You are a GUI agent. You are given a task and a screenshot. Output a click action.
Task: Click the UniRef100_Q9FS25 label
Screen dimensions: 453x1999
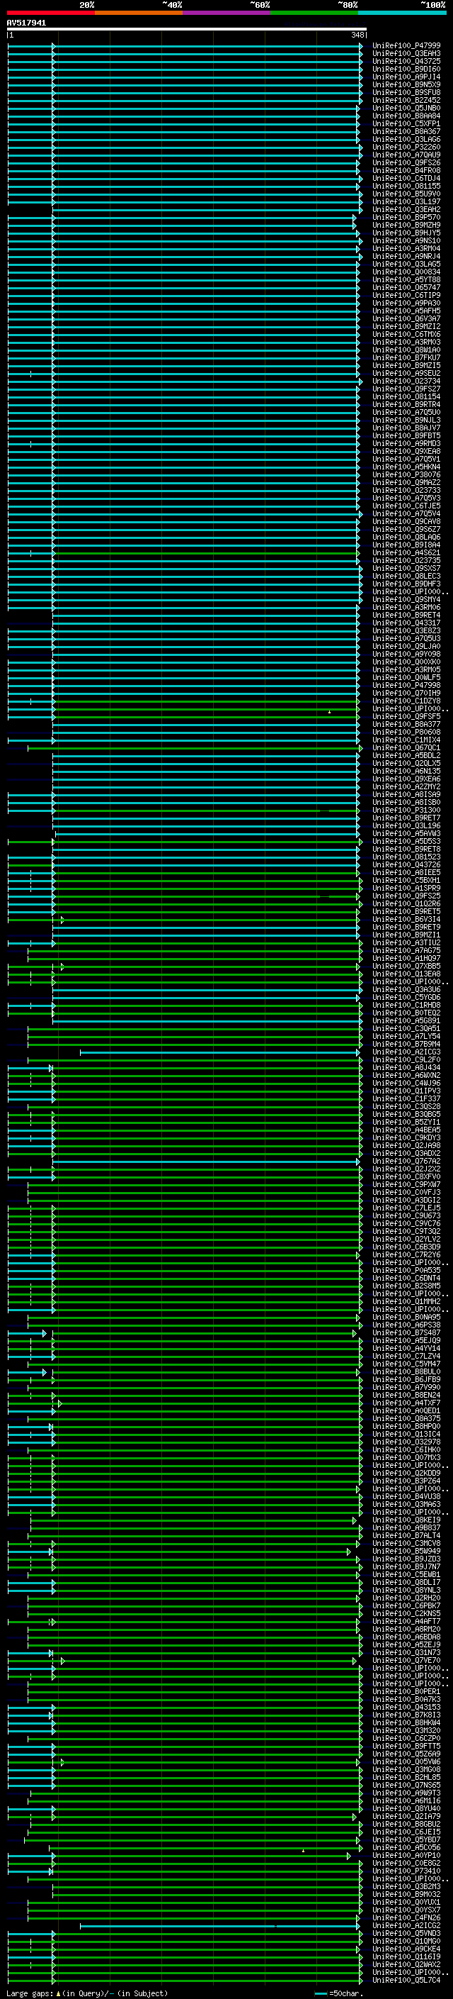406,896
